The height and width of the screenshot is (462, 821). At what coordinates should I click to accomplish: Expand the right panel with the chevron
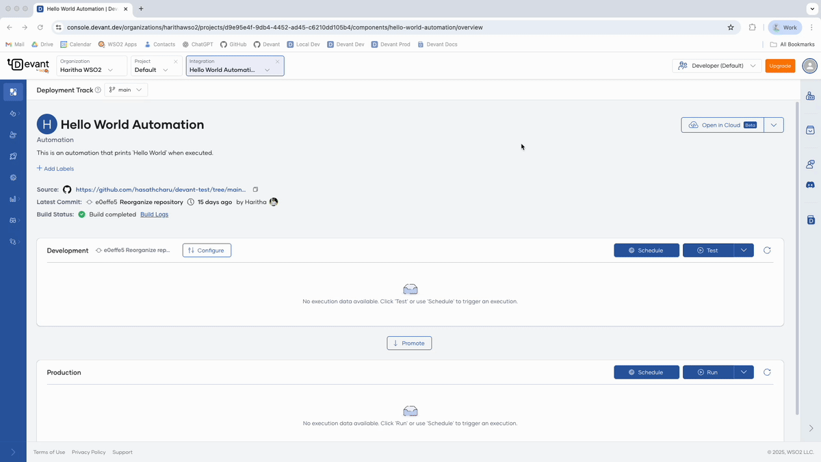[811, 428]
